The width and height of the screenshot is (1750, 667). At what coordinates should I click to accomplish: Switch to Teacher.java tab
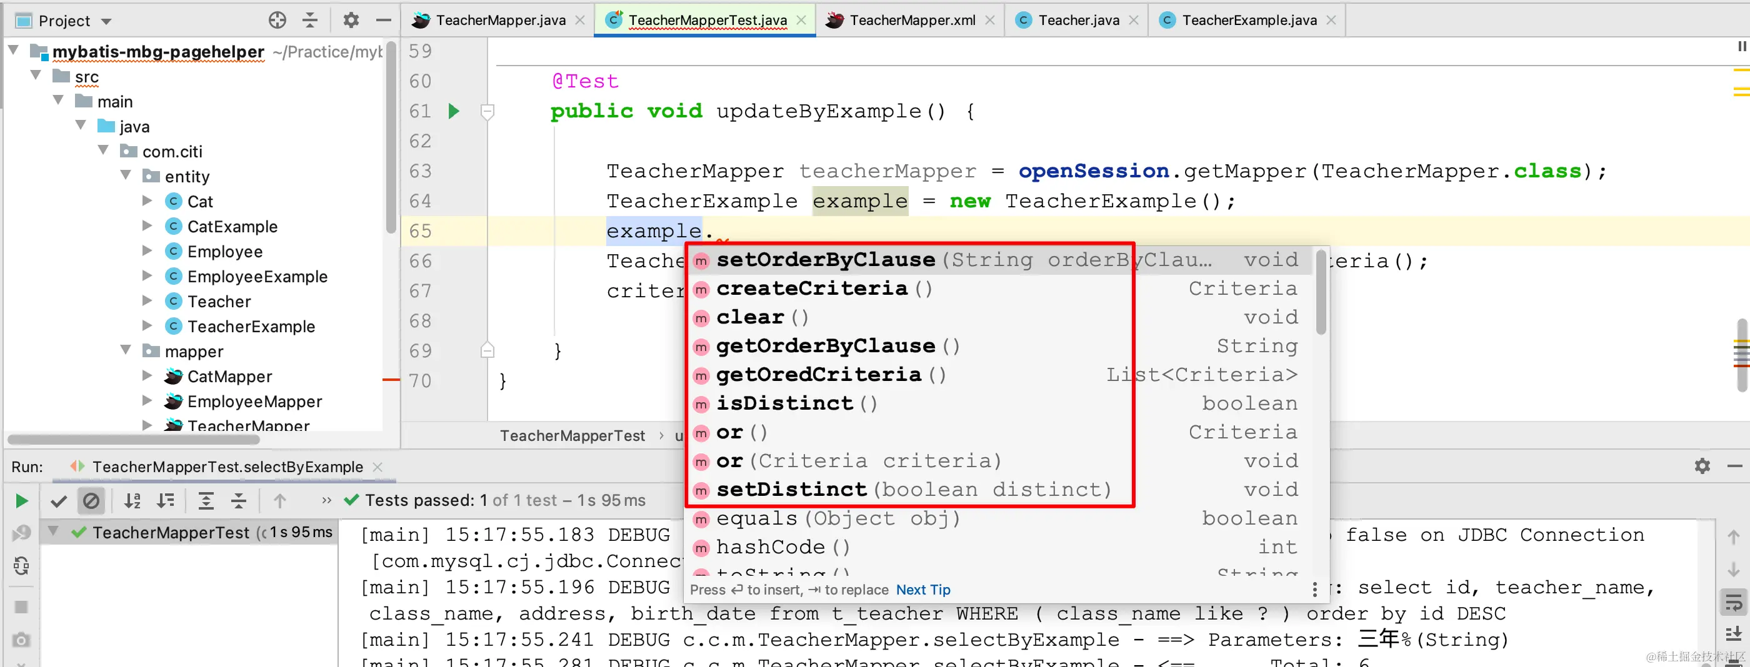1078,21
